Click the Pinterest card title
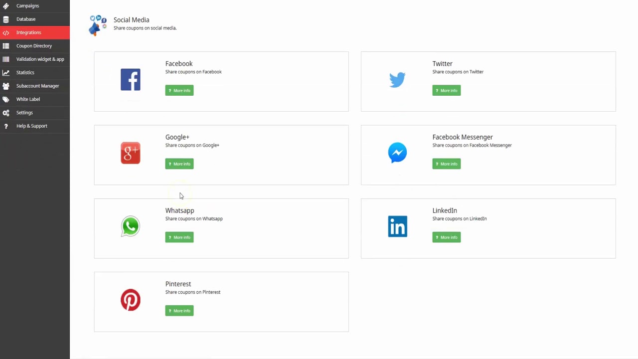 click(178, 284)
